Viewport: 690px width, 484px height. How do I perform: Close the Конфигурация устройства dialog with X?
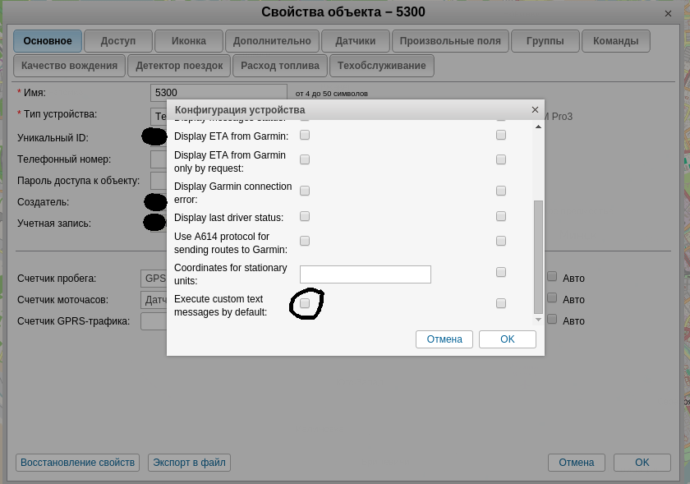coord(534,109)
